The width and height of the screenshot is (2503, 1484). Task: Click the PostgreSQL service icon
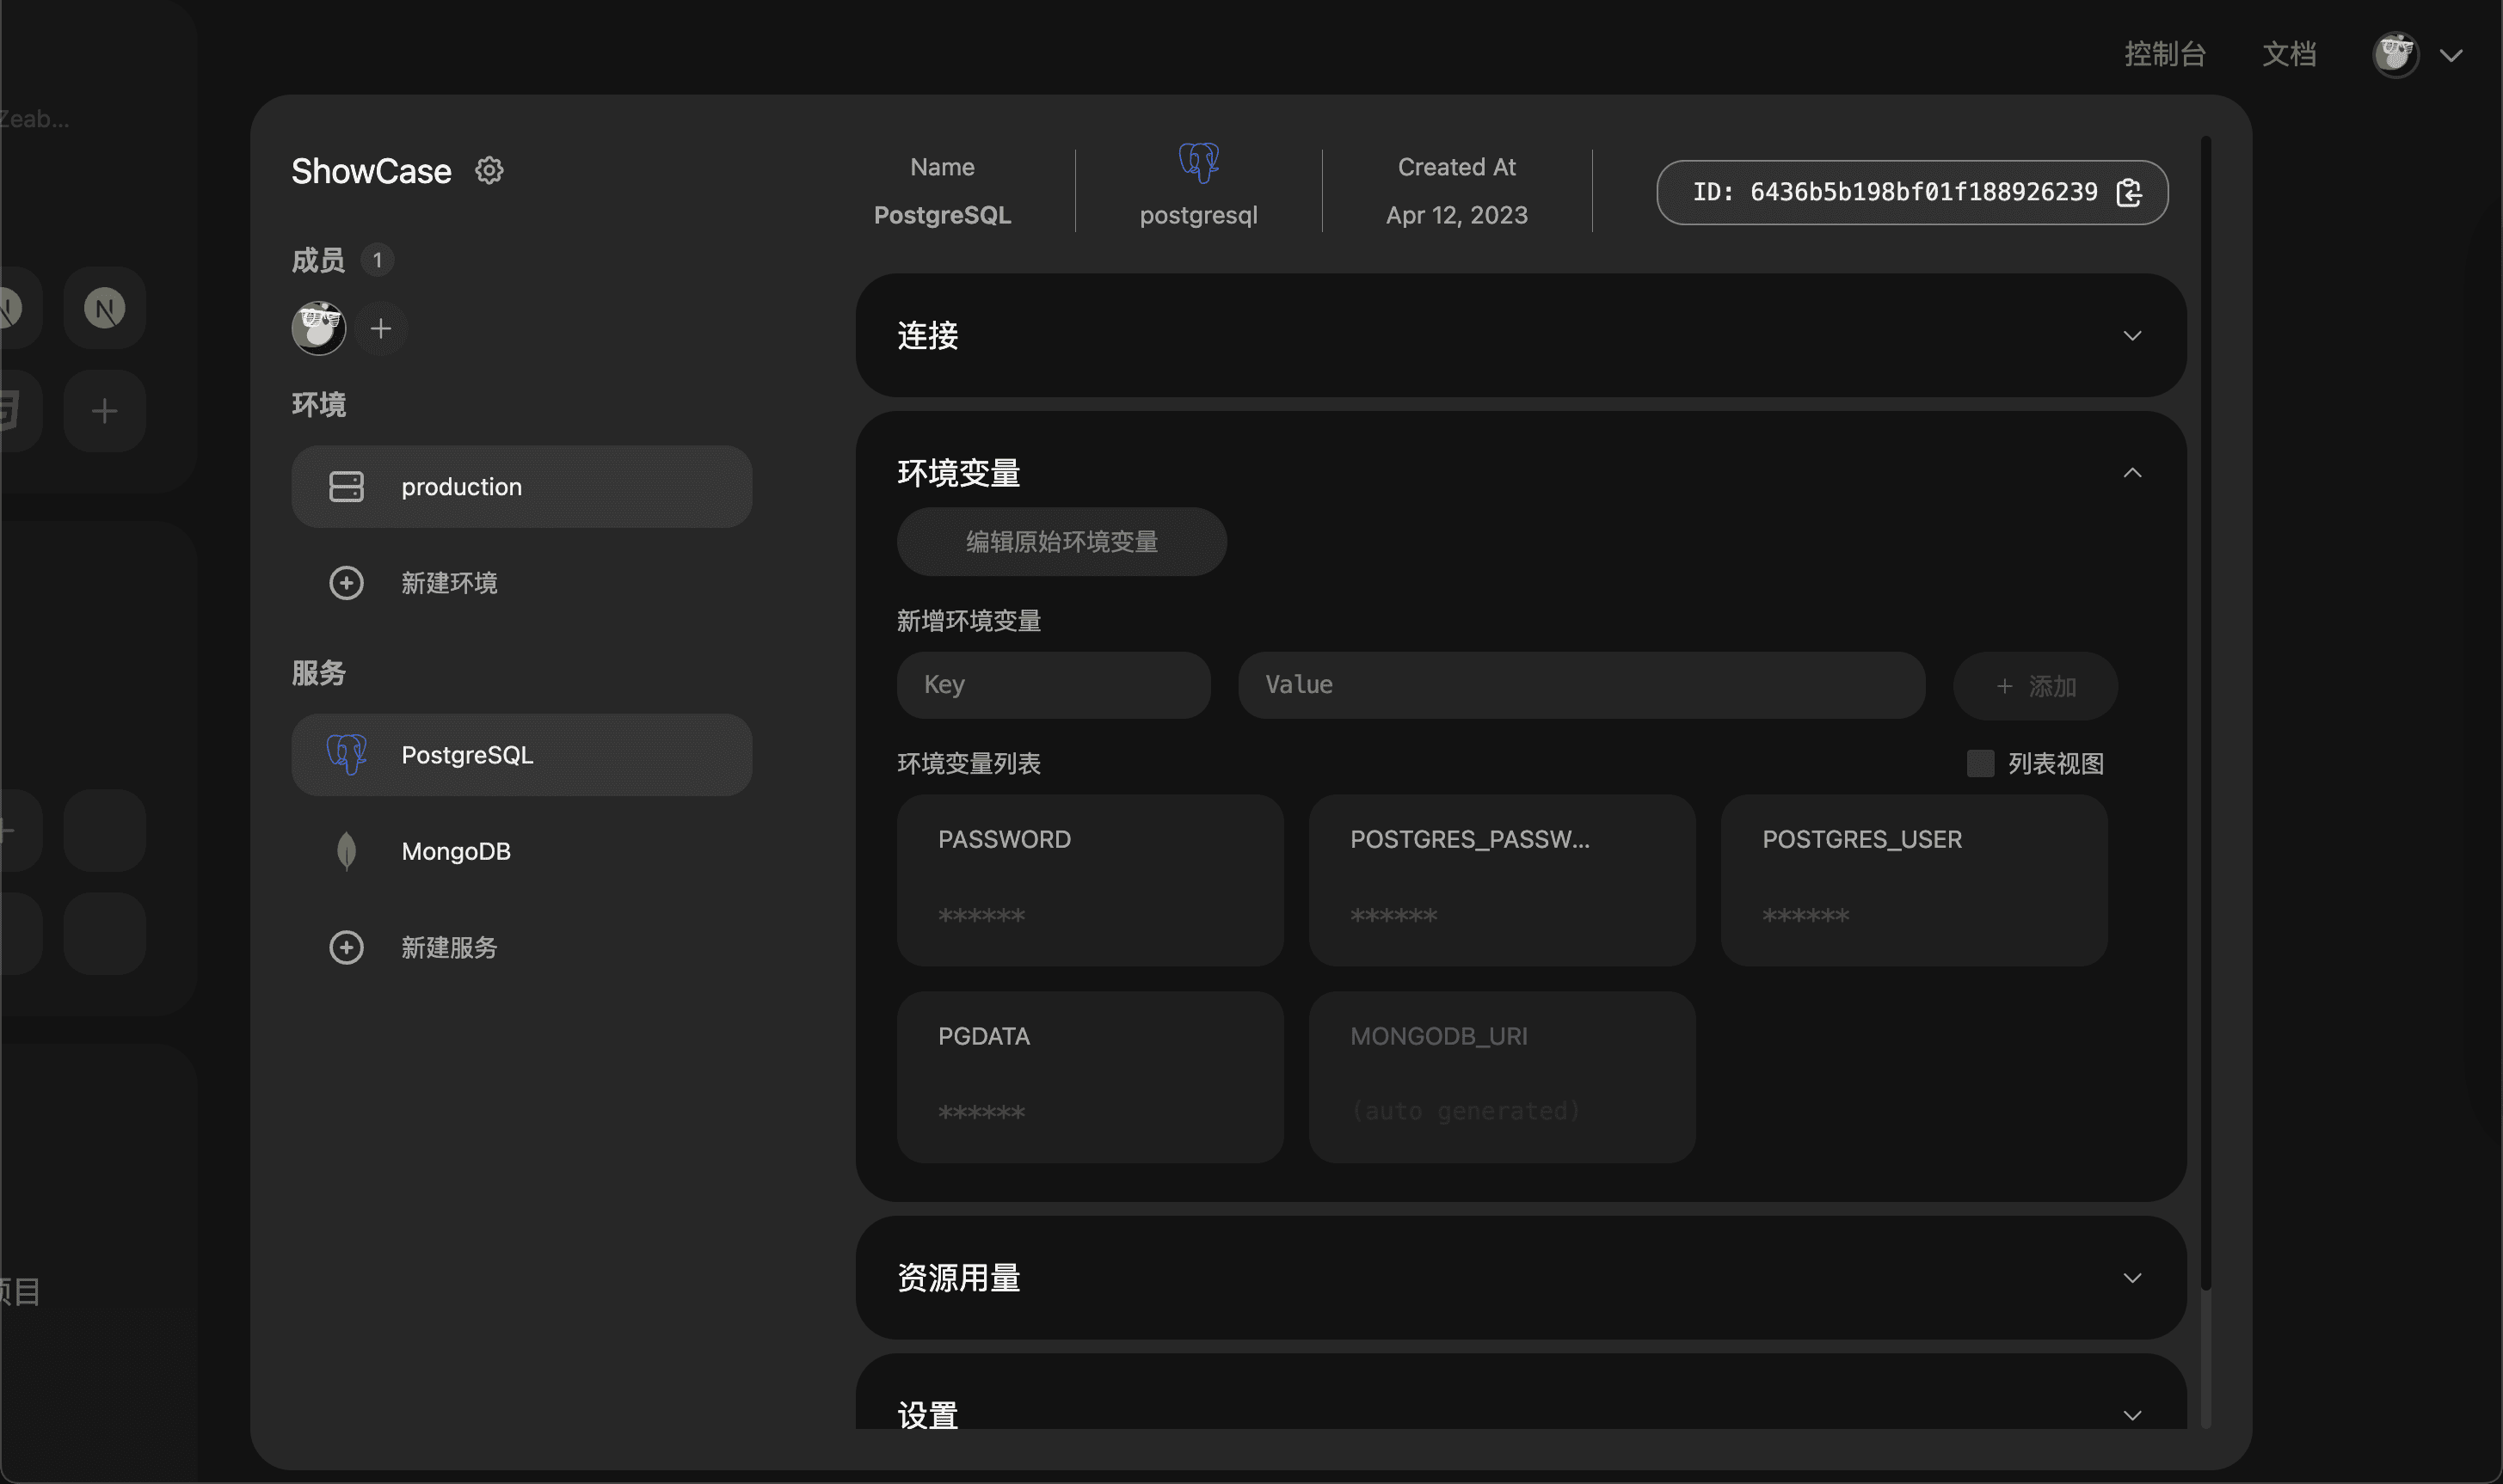pos(347,754)
